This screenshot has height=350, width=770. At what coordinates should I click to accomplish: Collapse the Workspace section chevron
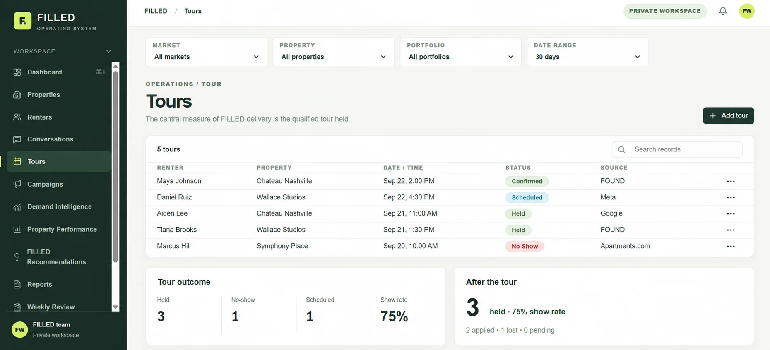108,51
